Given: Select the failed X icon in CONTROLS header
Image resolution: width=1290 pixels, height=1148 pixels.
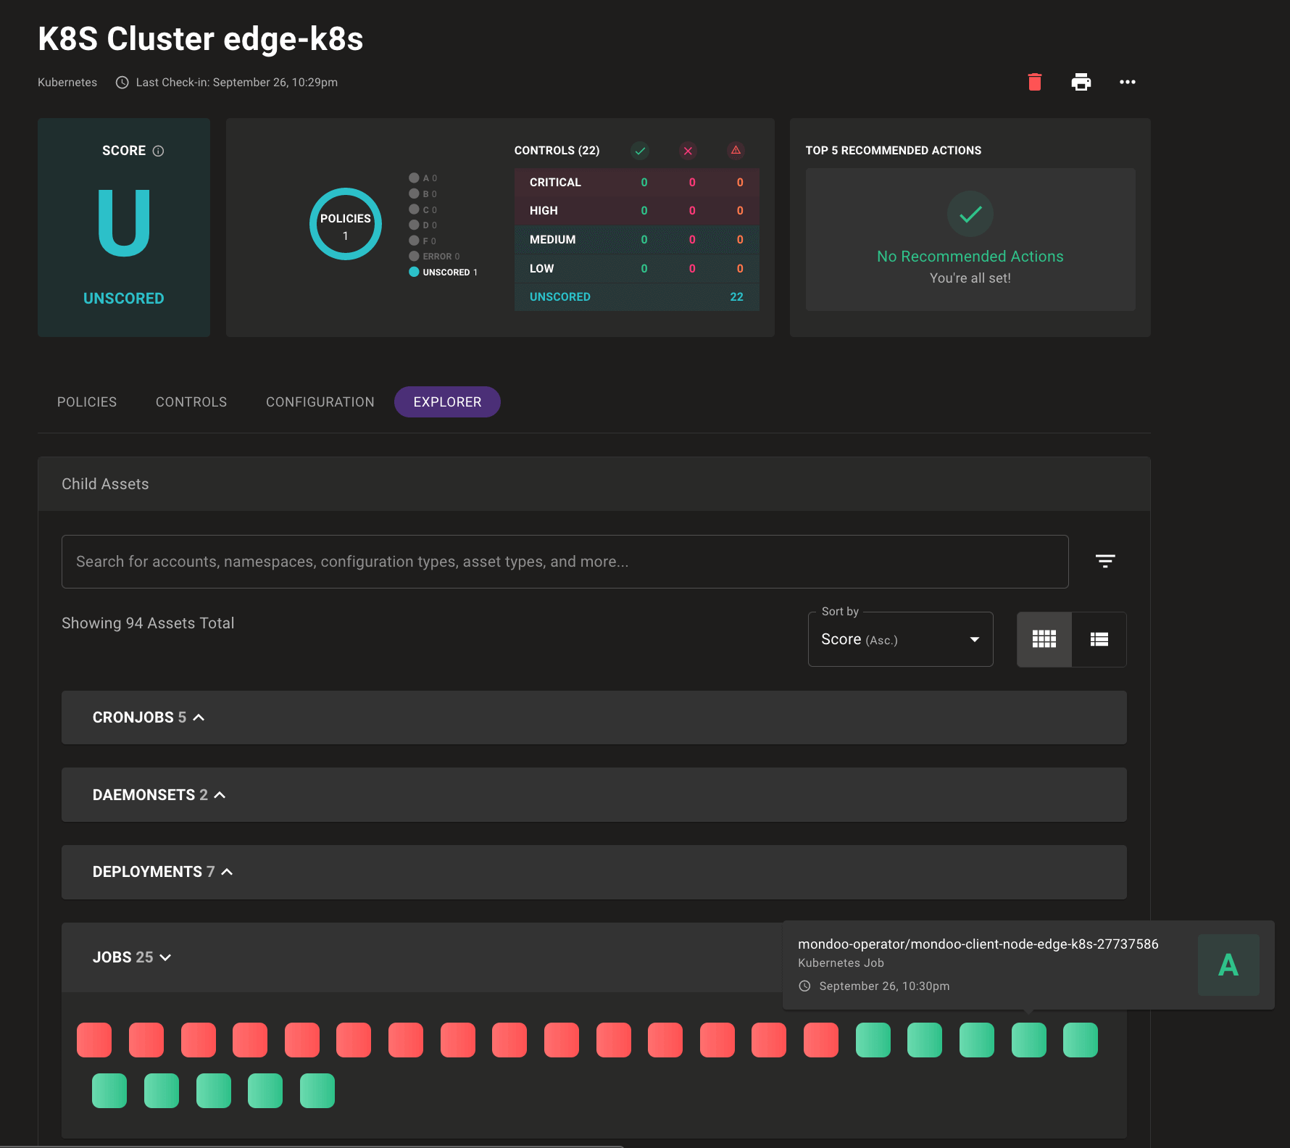Looking at the screenshot, I should [x=688, y=151].
